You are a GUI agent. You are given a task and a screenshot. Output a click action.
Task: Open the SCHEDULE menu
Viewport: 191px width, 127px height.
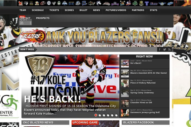pyautogui.click(x=38, y=10)
